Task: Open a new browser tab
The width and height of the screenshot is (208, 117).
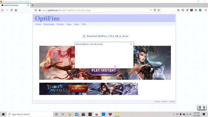Action: [x=32, y=5]
